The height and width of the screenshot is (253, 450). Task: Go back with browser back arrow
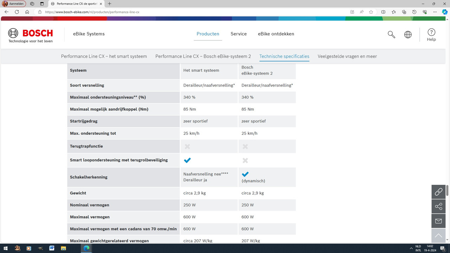(x=6, y=12)
